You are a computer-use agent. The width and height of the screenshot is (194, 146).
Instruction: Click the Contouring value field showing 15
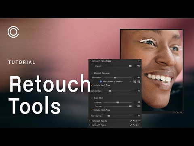coord(137,116)
